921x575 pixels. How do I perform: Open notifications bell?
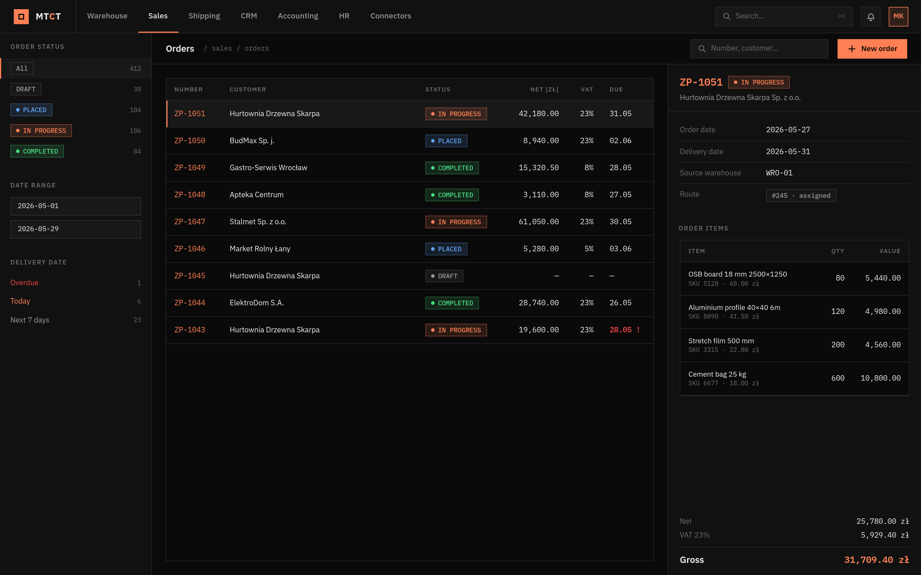click(x=871, y=16)
